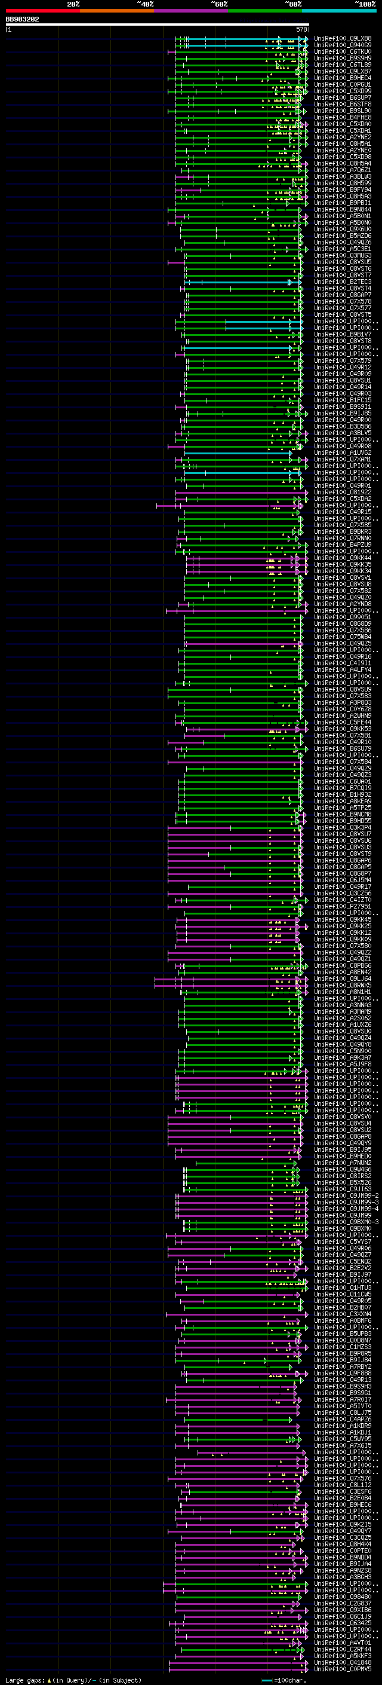Select the UniRef100_Q7X579 label
Screen dimensions: 382x1685
[343, 360]
